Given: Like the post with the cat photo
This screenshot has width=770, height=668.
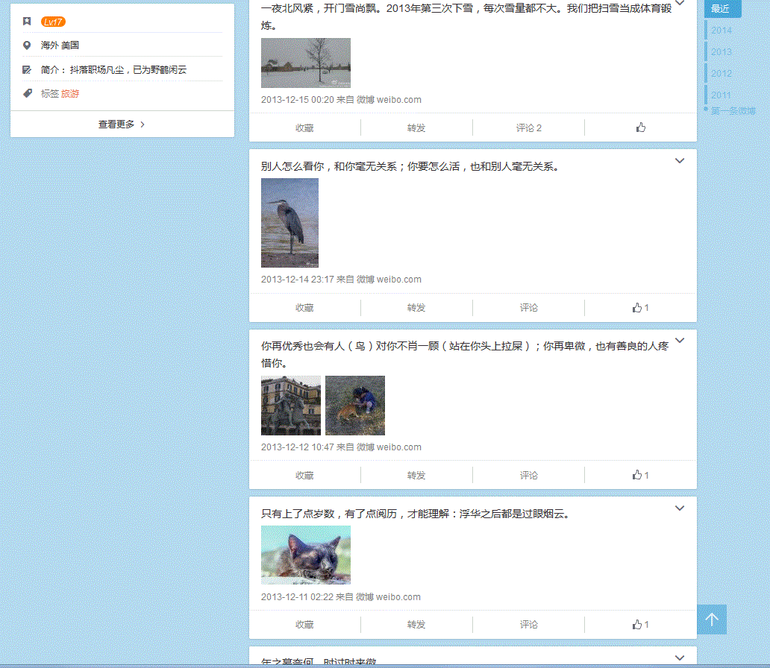Looking at the screenshot, I should 640,625.
